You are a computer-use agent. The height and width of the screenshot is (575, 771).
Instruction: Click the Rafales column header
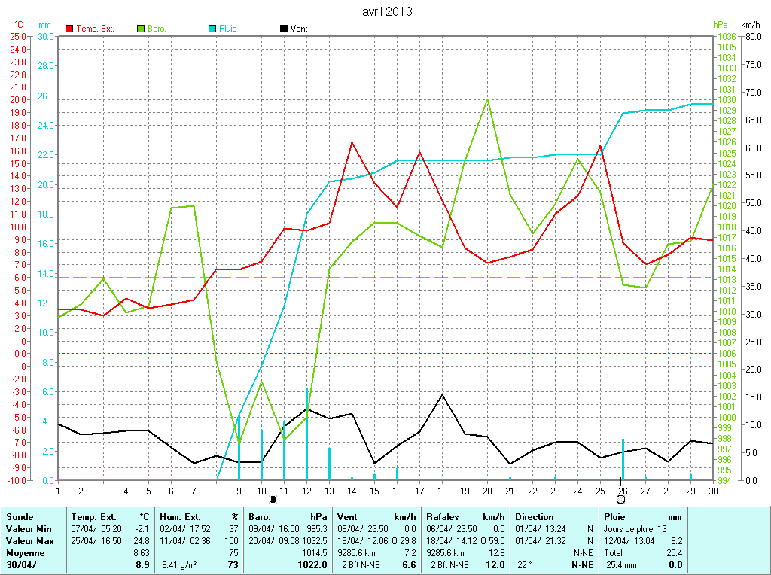(x=443, y=517)
